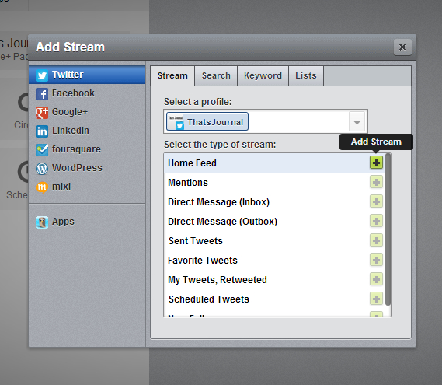442x385 pixels.
Task: Add Scheduled Tweets stream with plus
Action: coord(376,299)
